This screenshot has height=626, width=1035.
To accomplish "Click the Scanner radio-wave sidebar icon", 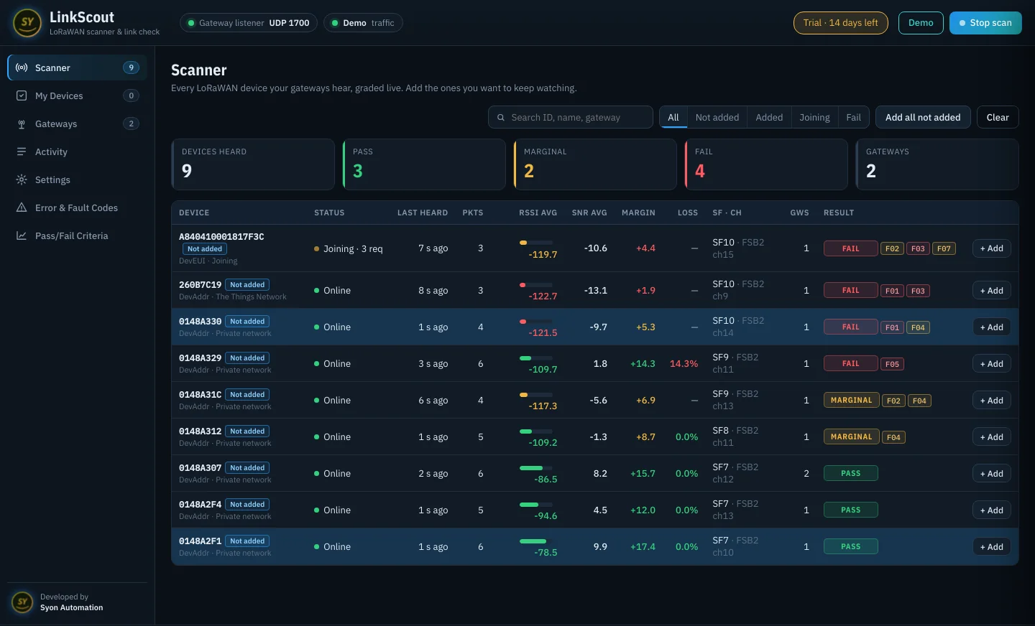I will [x=22, y=67].
